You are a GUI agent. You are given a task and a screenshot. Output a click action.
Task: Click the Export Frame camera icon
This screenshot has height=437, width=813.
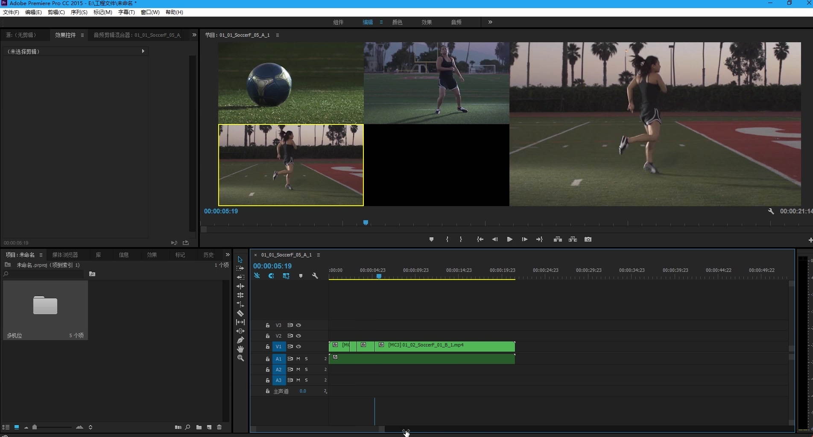click(588, 239)
